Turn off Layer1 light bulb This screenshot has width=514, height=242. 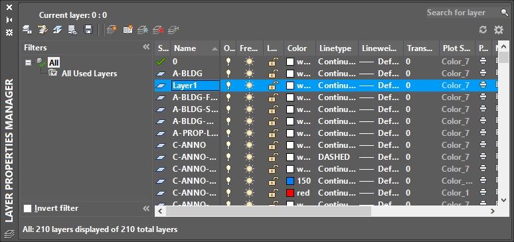[x=228, y=85]
